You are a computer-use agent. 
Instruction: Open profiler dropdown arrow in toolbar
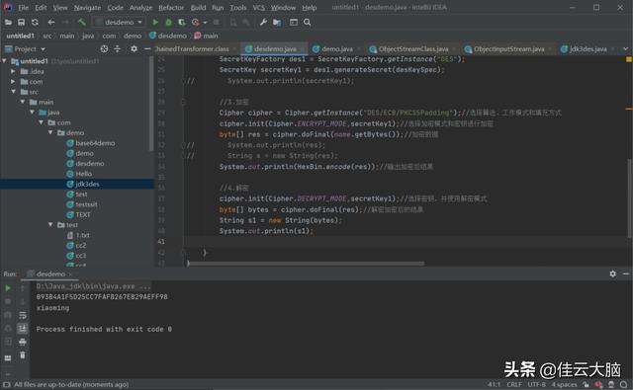click(x=205, y=23)
